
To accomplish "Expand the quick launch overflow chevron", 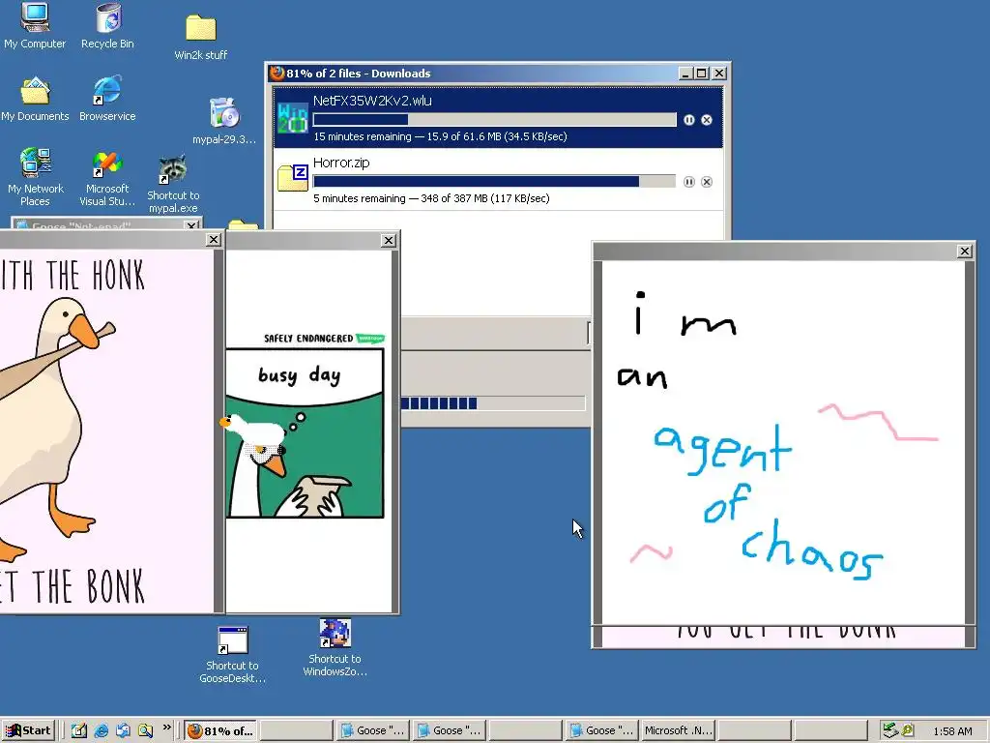I will tap(166, 728).
